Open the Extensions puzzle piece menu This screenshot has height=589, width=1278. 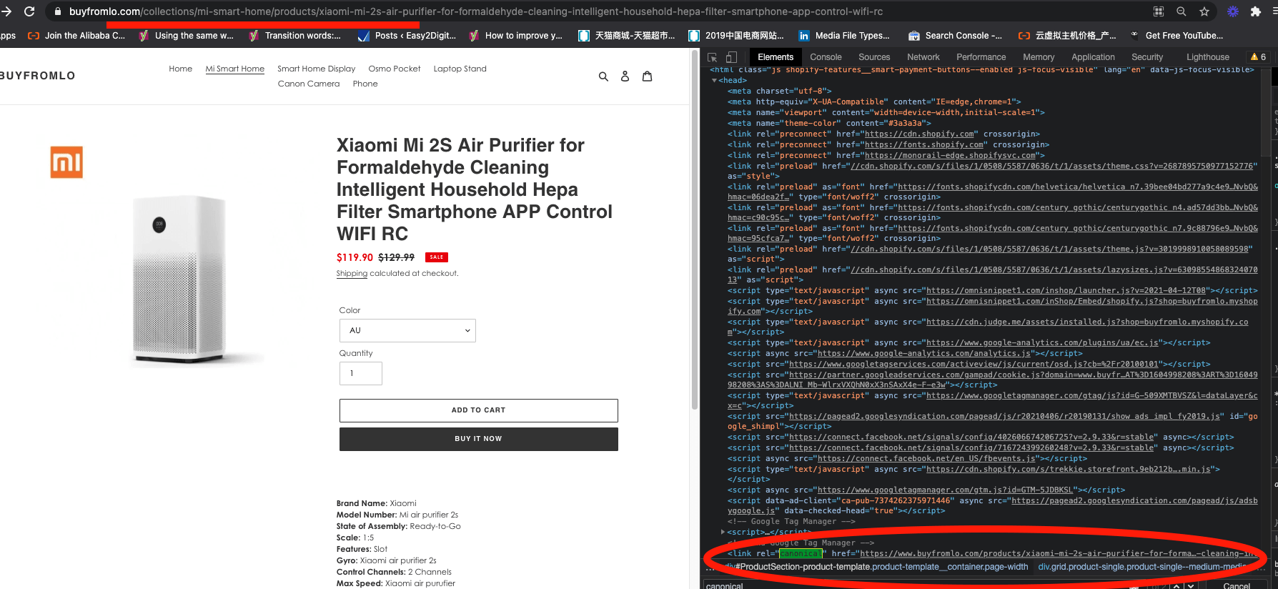(1256, 11)
